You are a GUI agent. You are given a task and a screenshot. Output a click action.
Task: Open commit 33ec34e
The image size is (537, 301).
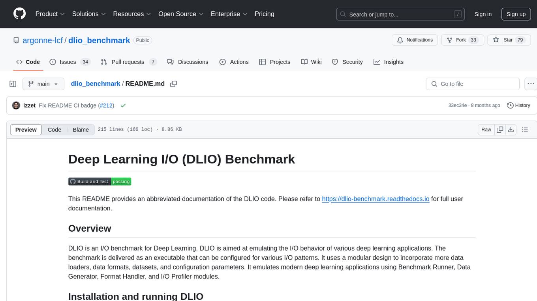458,106
